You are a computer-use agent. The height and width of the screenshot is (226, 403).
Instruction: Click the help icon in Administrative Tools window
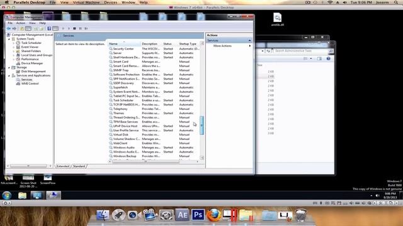click(328, 58)
